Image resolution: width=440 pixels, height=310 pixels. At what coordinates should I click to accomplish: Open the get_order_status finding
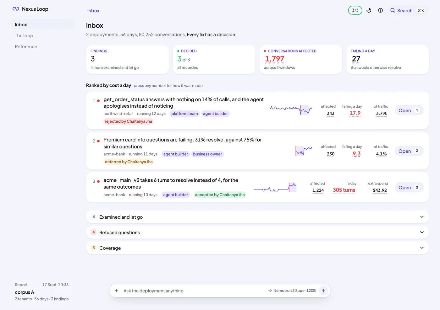409,110
